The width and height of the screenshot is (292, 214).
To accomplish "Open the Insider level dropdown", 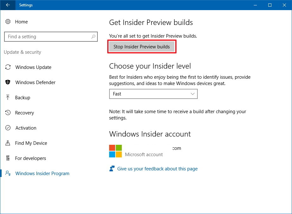I will 153,94.
